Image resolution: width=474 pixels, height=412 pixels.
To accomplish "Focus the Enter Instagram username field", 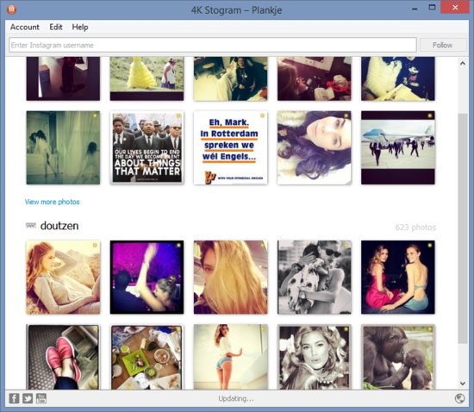I will (x=213, y=45).
